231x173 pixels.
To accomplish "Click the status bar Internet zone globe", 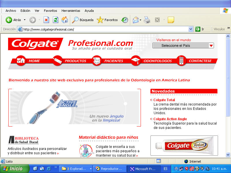I will point(186,161).
